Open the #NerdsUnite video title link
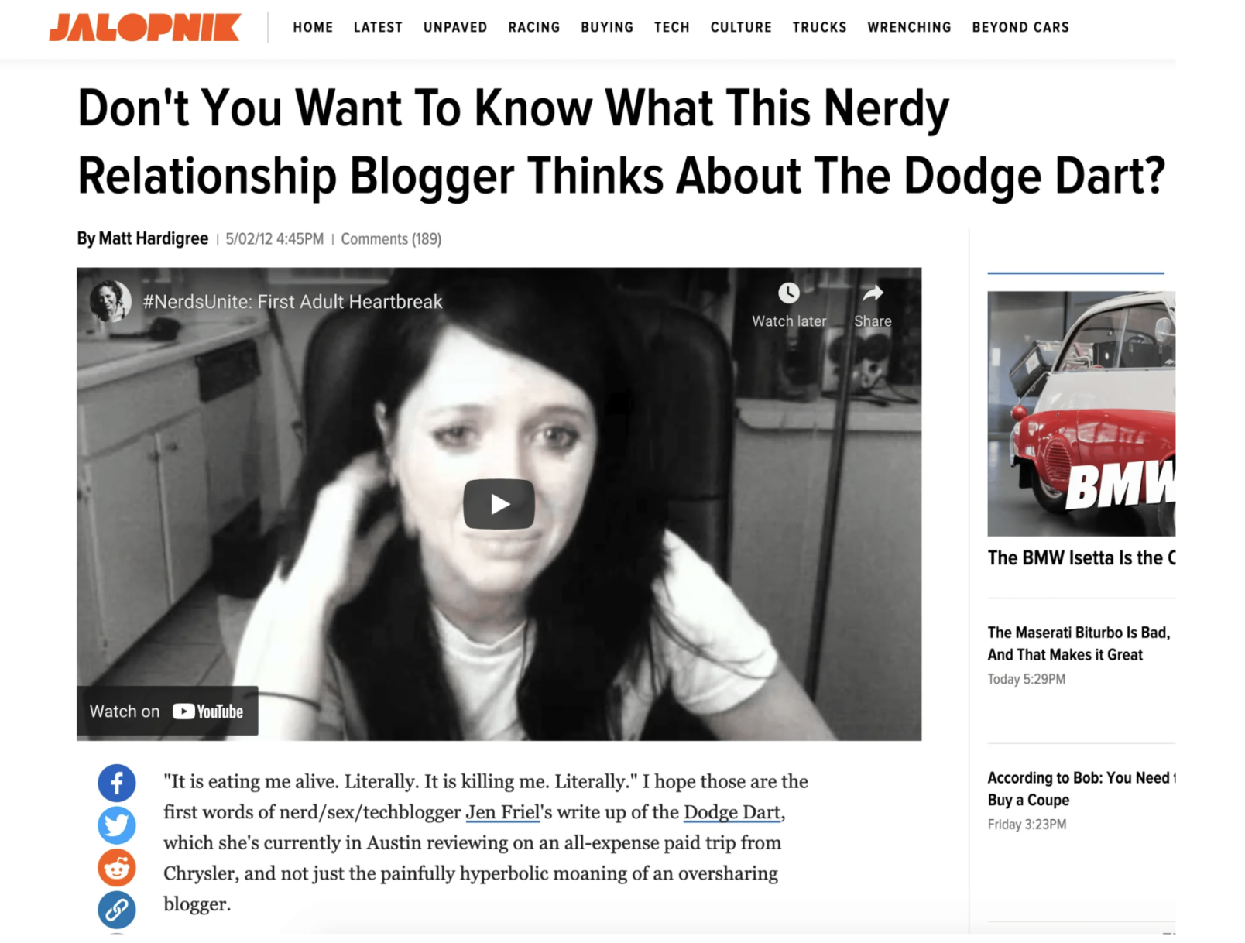1245x943 pixels. point(293,302)
